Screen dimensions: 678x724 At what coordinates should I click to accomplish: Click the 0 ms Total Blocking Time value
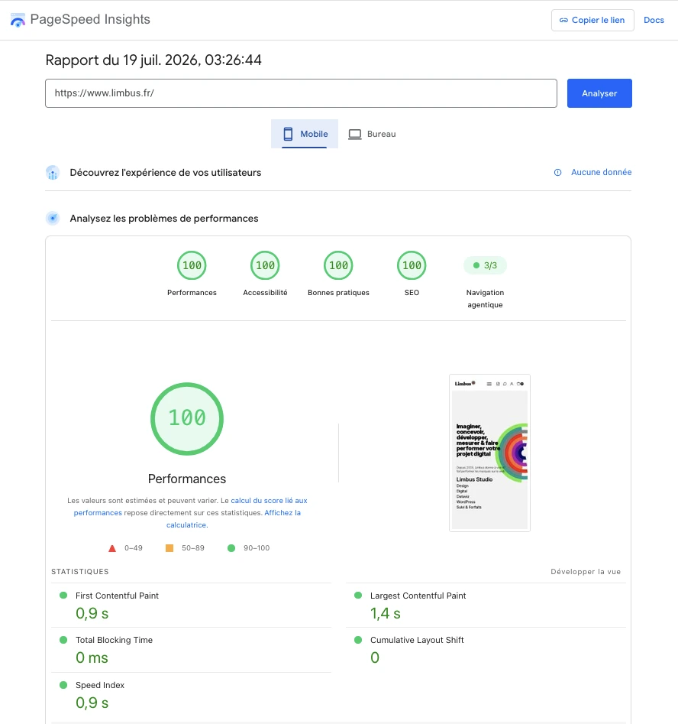(x=92, y=658)
